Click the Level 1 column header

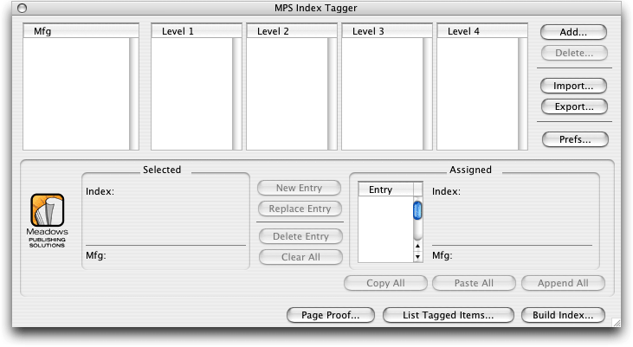(x=197, y=31)
